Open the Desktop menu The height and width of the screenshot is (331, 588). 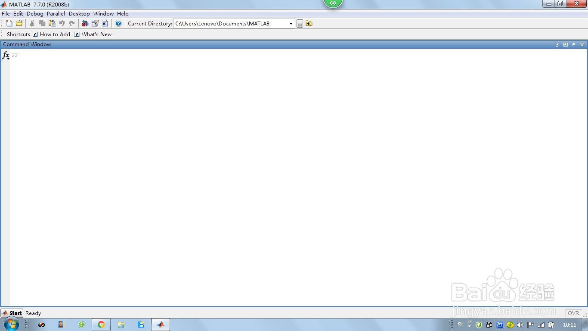point(79,13)
